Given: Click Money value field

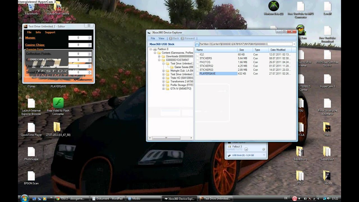Looking at the screenshot, I should coord(78,38).
